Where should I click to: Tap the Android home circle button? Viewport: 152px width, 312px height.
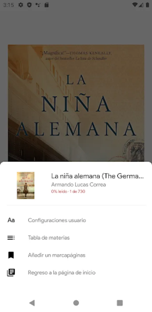coord(76,303)
